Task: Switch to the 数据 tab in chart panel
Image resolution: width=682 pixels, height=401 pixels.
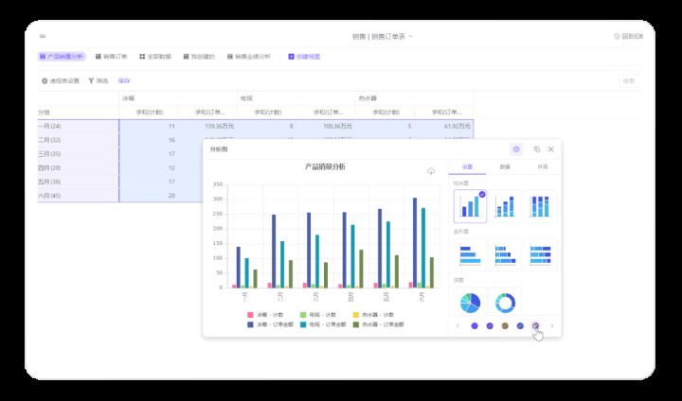Action: [x=505, y=166]
